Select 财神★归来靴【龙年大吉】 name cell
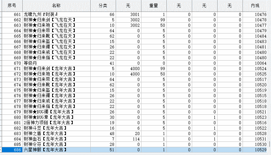The height and width of the screenshot is (155, 271). tap(57, 85)
